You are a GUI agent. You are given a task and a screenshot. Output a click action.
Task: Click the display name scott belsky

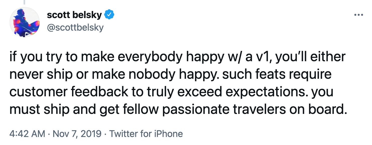(74, 15)
